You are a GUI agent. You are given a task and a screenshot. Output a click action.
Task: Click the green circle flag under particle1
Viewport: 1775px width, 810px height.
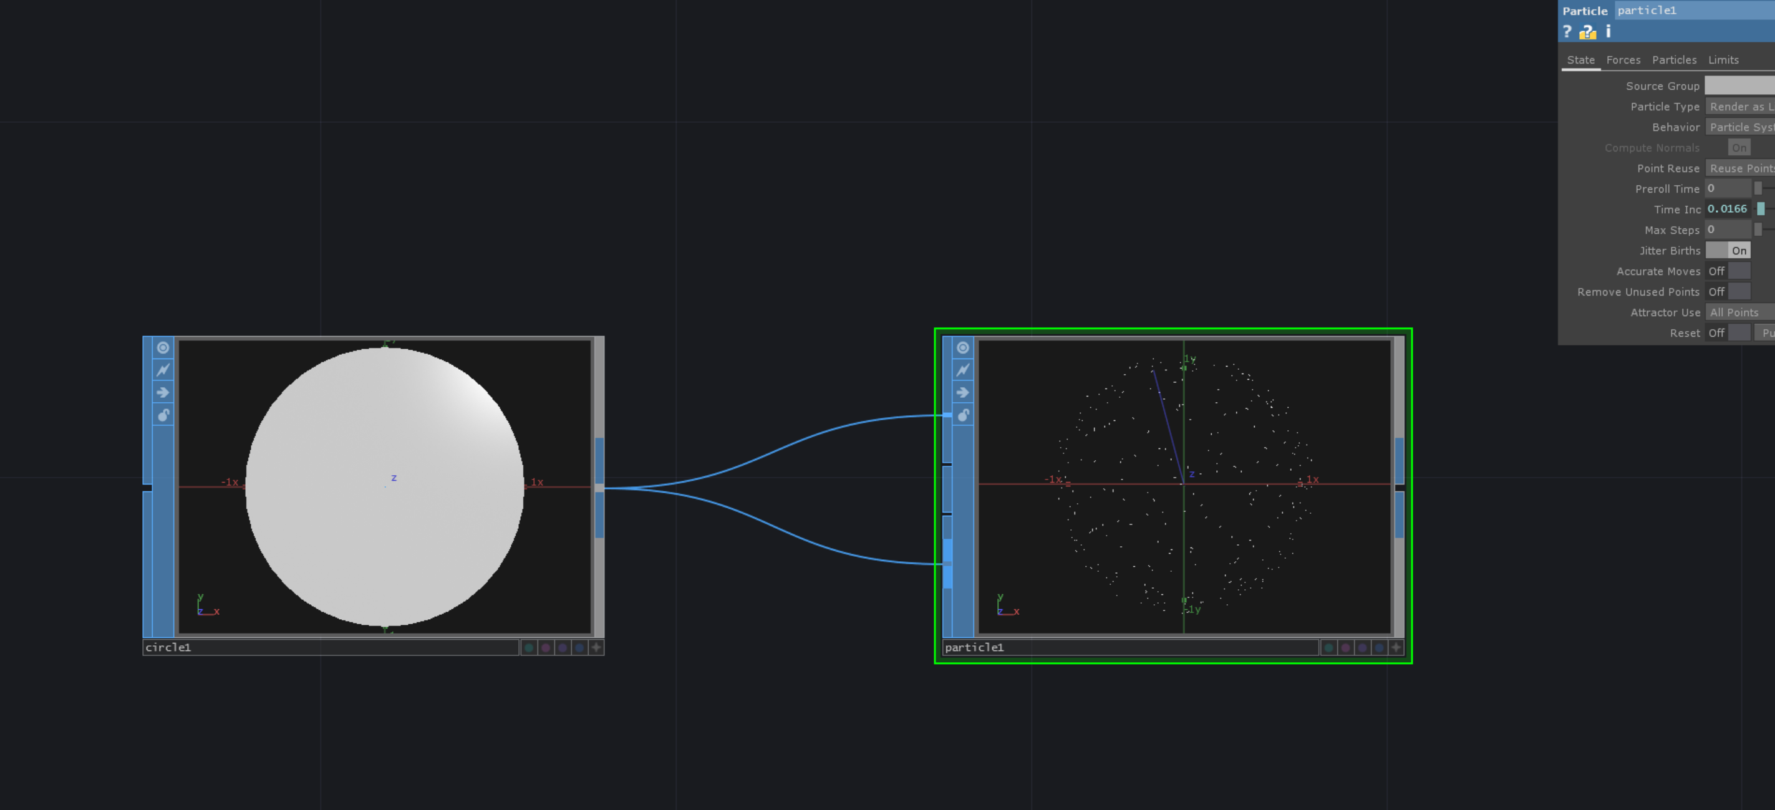(x=1328, y=647)
